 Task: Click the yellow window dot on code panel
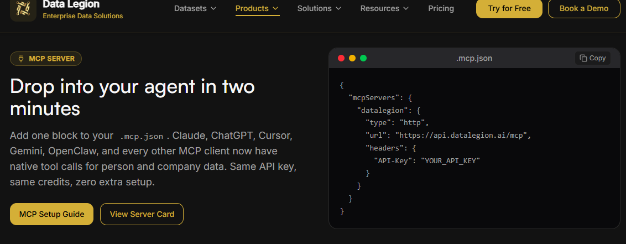pos(352,58)
